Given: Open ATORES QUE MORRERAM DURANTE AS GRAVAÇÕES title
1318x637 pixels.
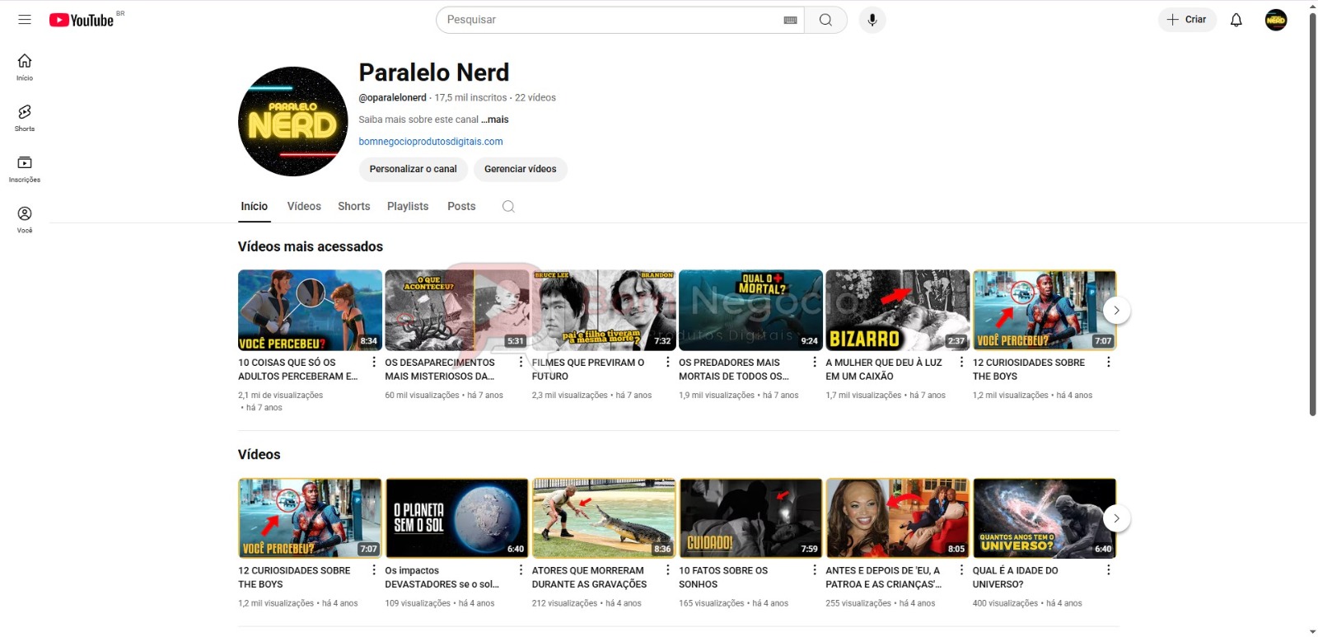Looking at the screenshot, I should pyautogui.click(x=590, y=577).
